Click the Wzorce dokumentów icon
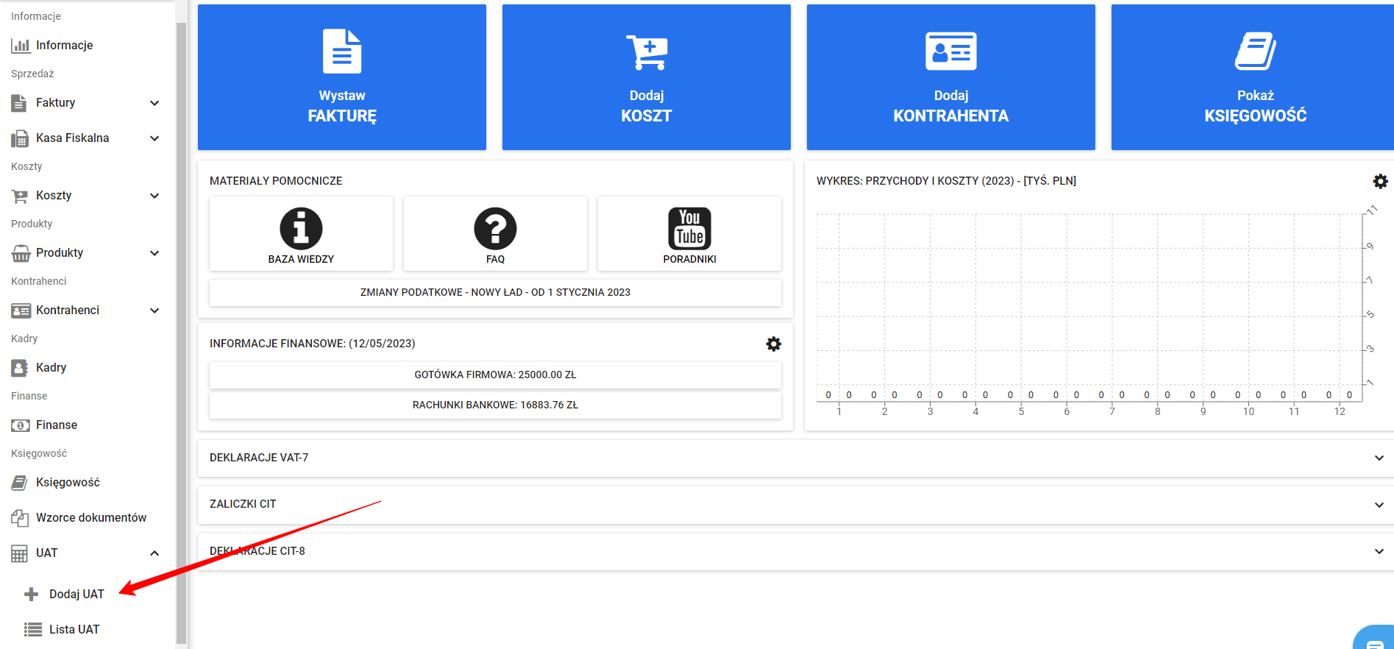Image resolution: width=1394 pixels, height=649 pixels. (20, 518)
